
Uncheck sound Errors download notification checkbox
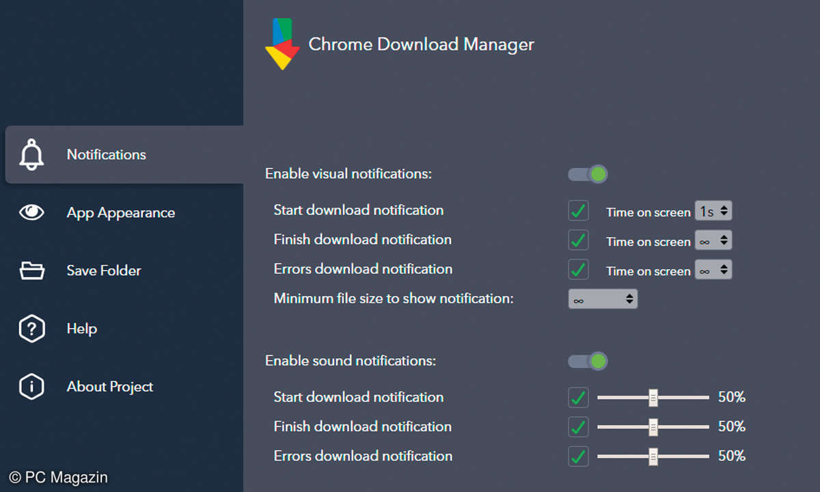click(578, 456)
